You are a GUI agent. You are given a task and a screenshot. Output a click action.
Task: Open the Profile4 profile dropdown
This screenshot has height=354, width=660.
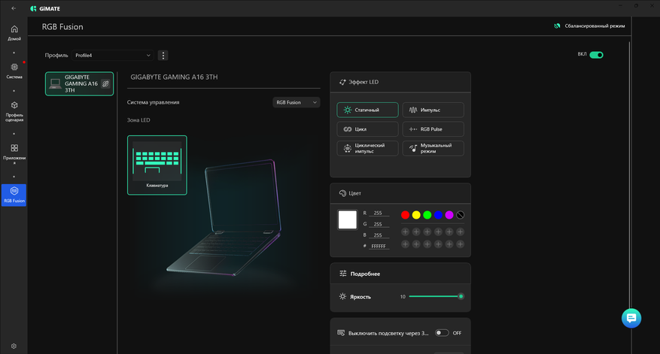point(112,55)
